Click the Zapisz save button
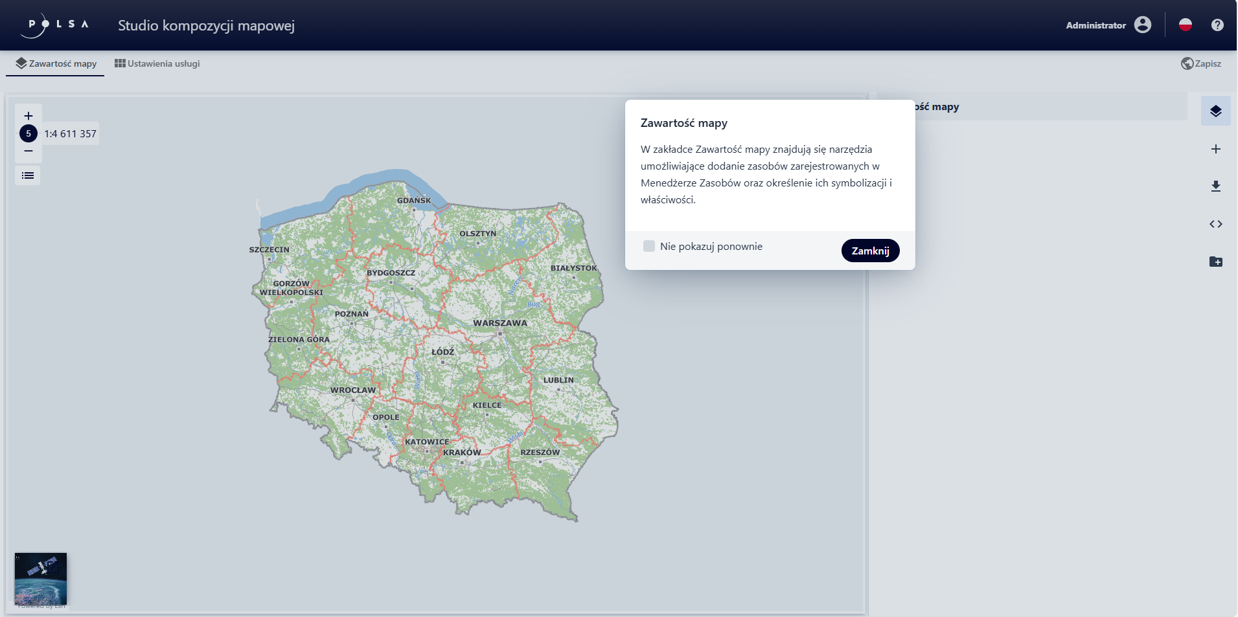1238x617 pixels. [x=1201, y=63]
